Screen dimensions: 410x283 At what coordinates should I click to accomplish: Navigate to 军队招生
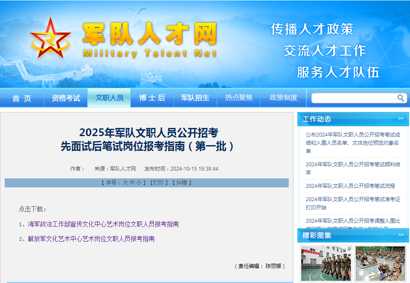[x=195, y=98]
